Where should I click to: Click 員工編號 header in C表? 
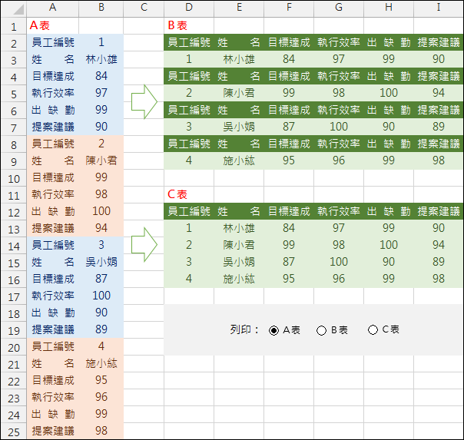(x=189, y=211)
